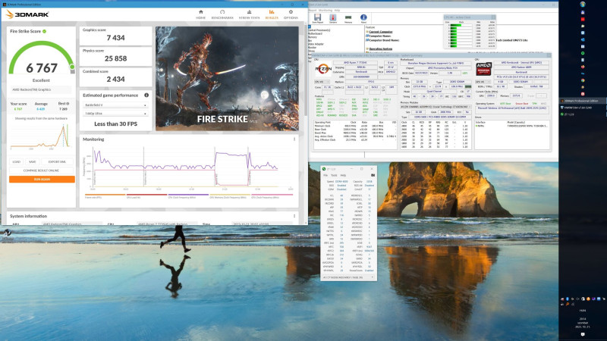The height and width of the screenshot is (341, 607).
Task: Toggle the CPU Clock Frequency legend series
Action: click(x=188, y=196)
